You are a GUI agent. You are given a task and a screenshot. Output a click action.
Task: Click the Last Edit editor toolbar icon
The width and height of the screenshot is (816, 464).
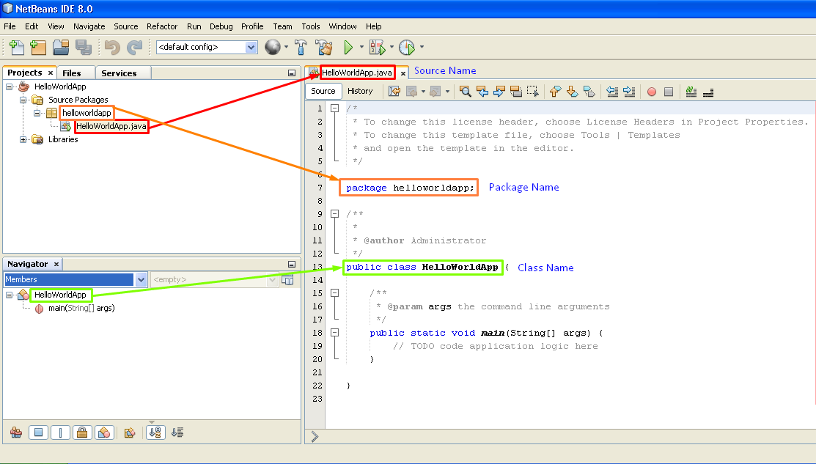click(x=394, y=92)
